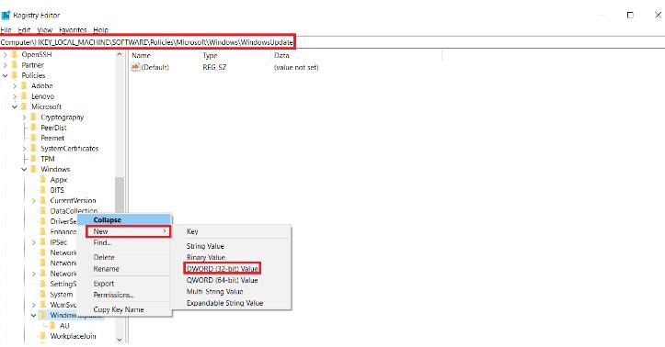The width and height of the screenshot is (665, 347).
Task: Expand the Adobe tree node
Action: 15,86
